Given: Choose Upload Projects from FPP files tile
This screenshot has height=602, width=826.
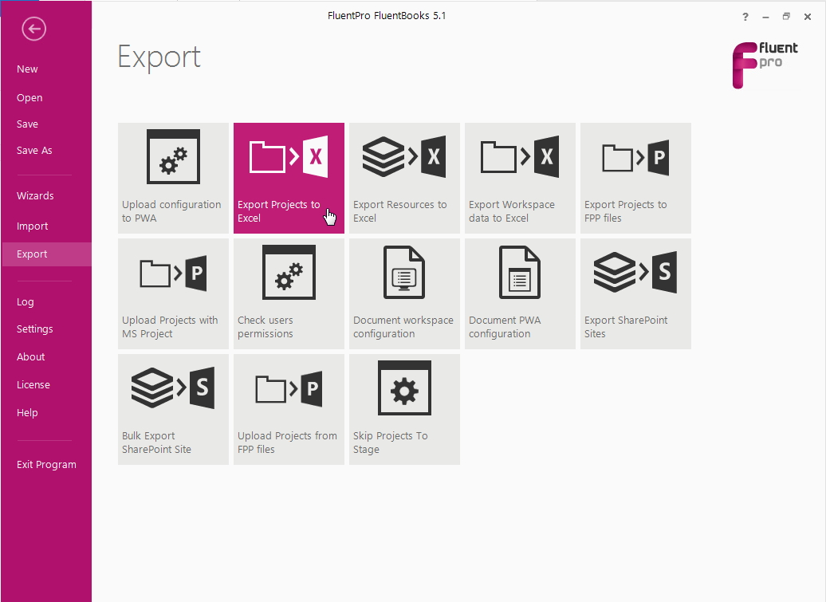Looking at the screenshot, I should (x=289, y=409).
